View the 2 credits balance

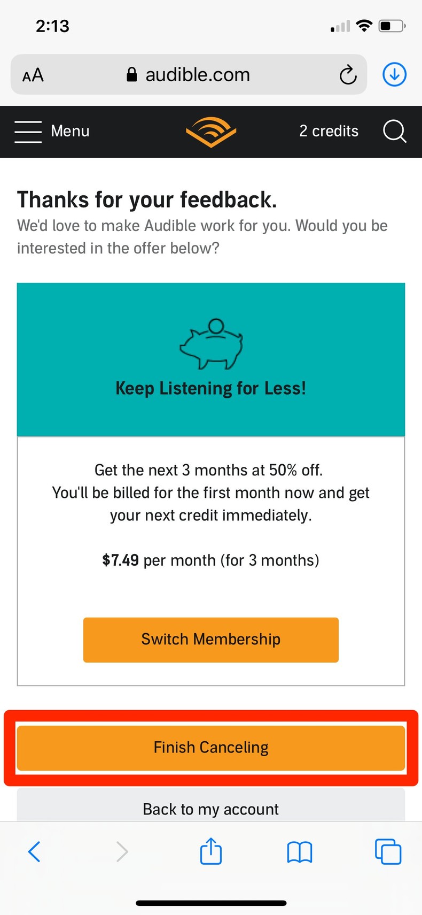(329, 132)
